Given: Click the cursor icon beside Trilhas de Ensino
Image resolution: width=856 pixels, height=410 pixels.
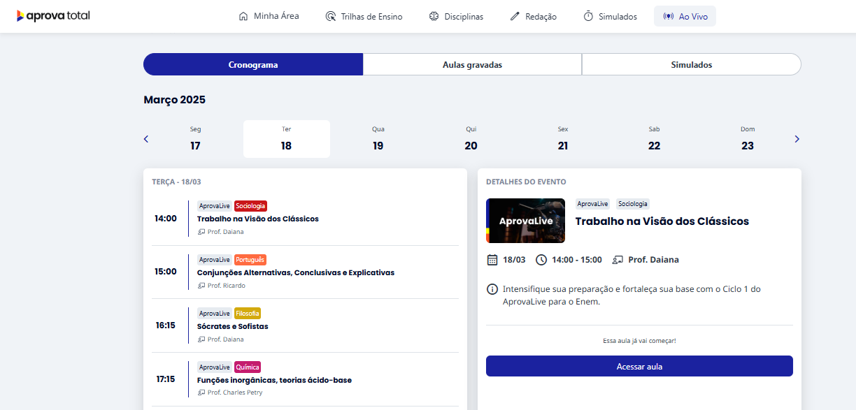Looking at the screenshot, I should (x=331, y=16).
